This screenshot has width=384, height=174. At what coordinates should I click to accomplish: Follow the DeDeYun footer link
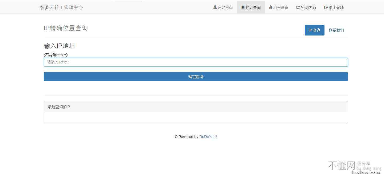(207, 137)
